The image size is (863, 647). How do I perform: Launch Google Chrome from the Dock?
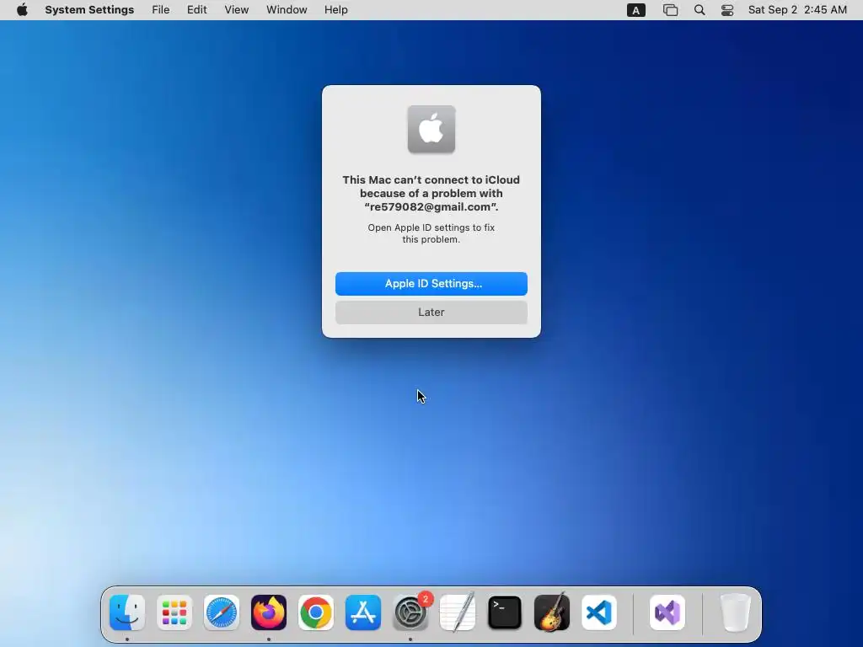point(316,612)
